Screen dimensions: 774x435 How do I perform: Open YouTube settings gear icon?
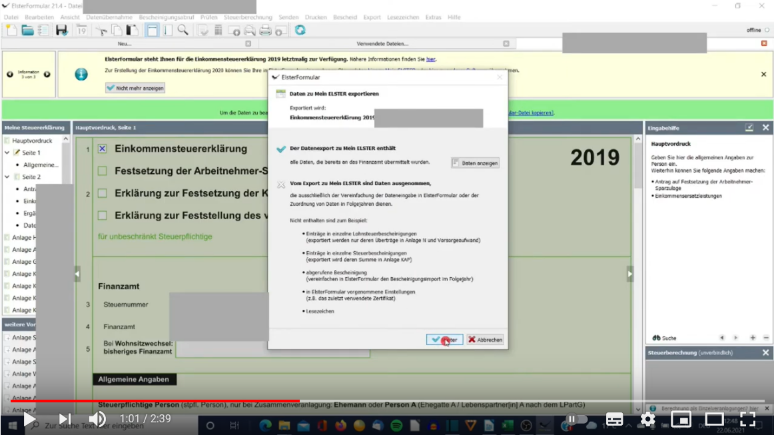coord(647,419)
